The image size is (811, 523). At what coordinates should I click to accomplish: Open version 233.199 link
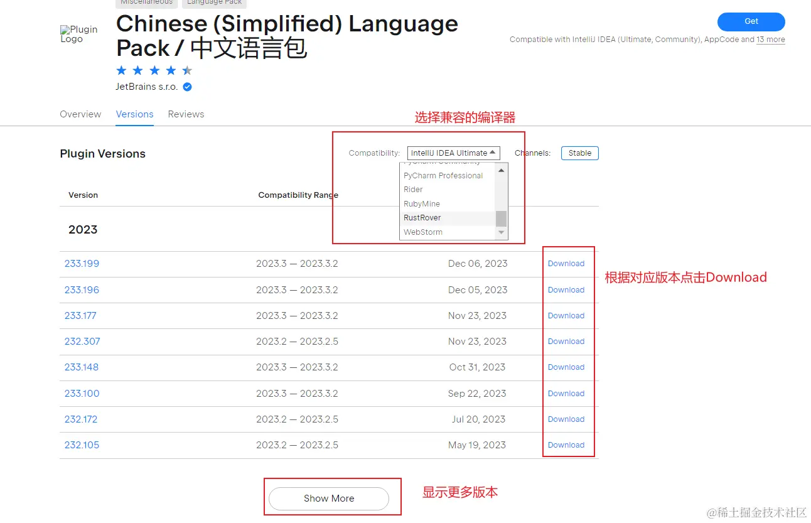point(82,264)
